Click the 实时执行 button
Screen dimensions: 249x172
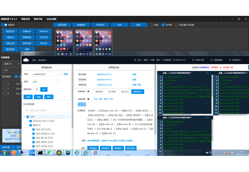(x=93, y=148)
